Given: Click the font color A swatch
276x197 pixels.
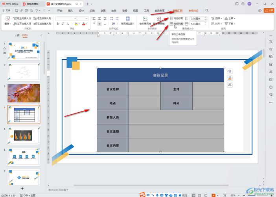Looking at the screenshot, I should click(x=83, y=24).
